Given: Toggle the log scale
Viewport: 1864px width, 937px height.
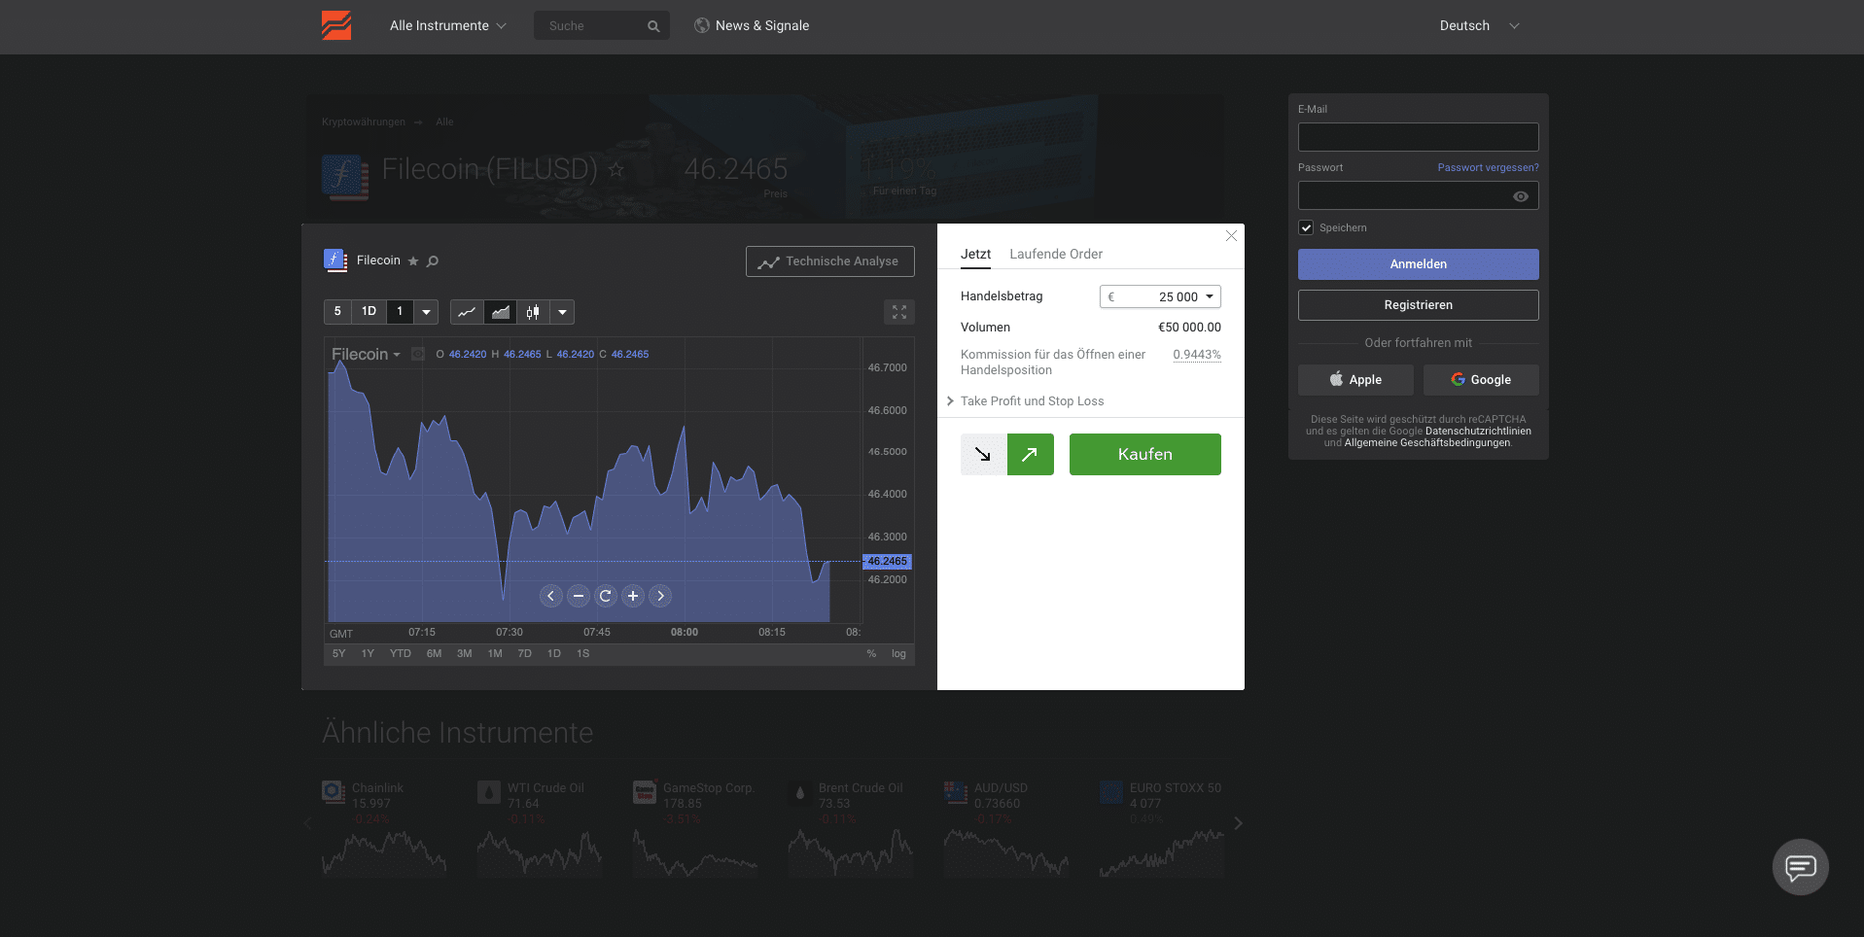Looking at the screenshot, I should [x=898, y=654].
